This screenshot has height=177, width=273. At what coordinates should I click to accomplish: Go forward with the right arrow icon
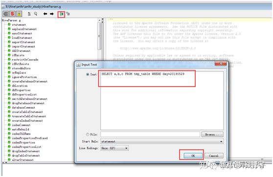point(52,14)
